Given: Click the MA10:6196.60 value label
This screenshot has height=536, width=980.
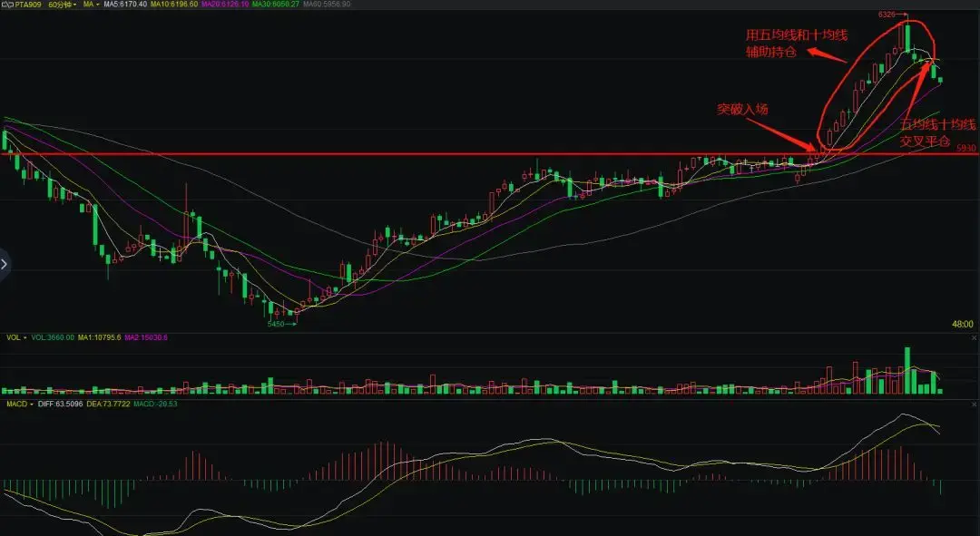Looking at the screenshot, I should pyautogui.click(x=174, y=5).
